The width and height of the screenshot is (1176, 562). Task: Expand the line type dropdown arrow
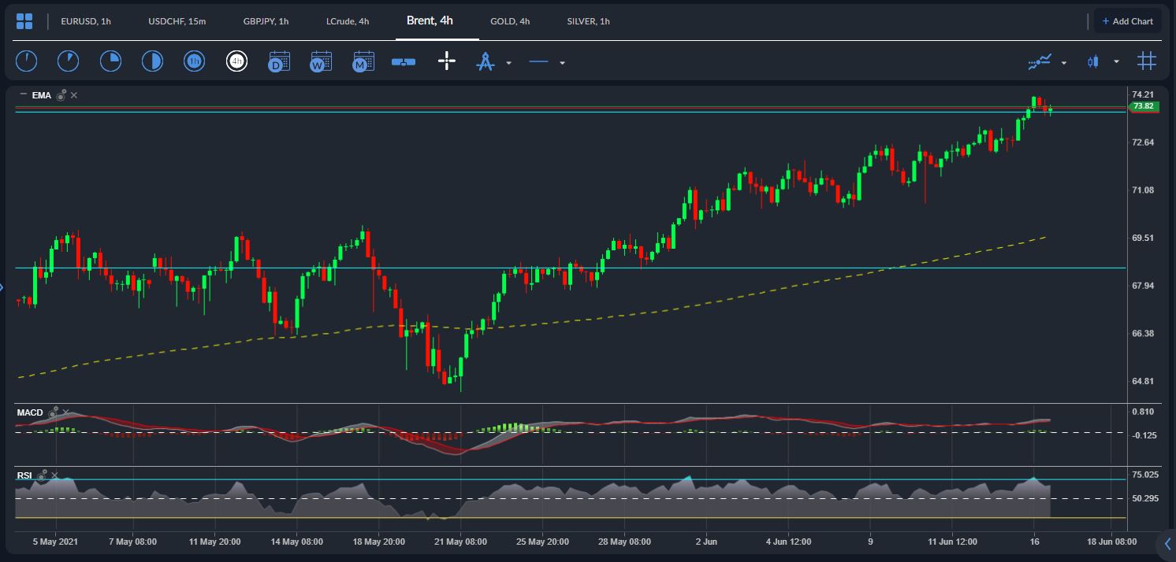(x=562, y=62)
